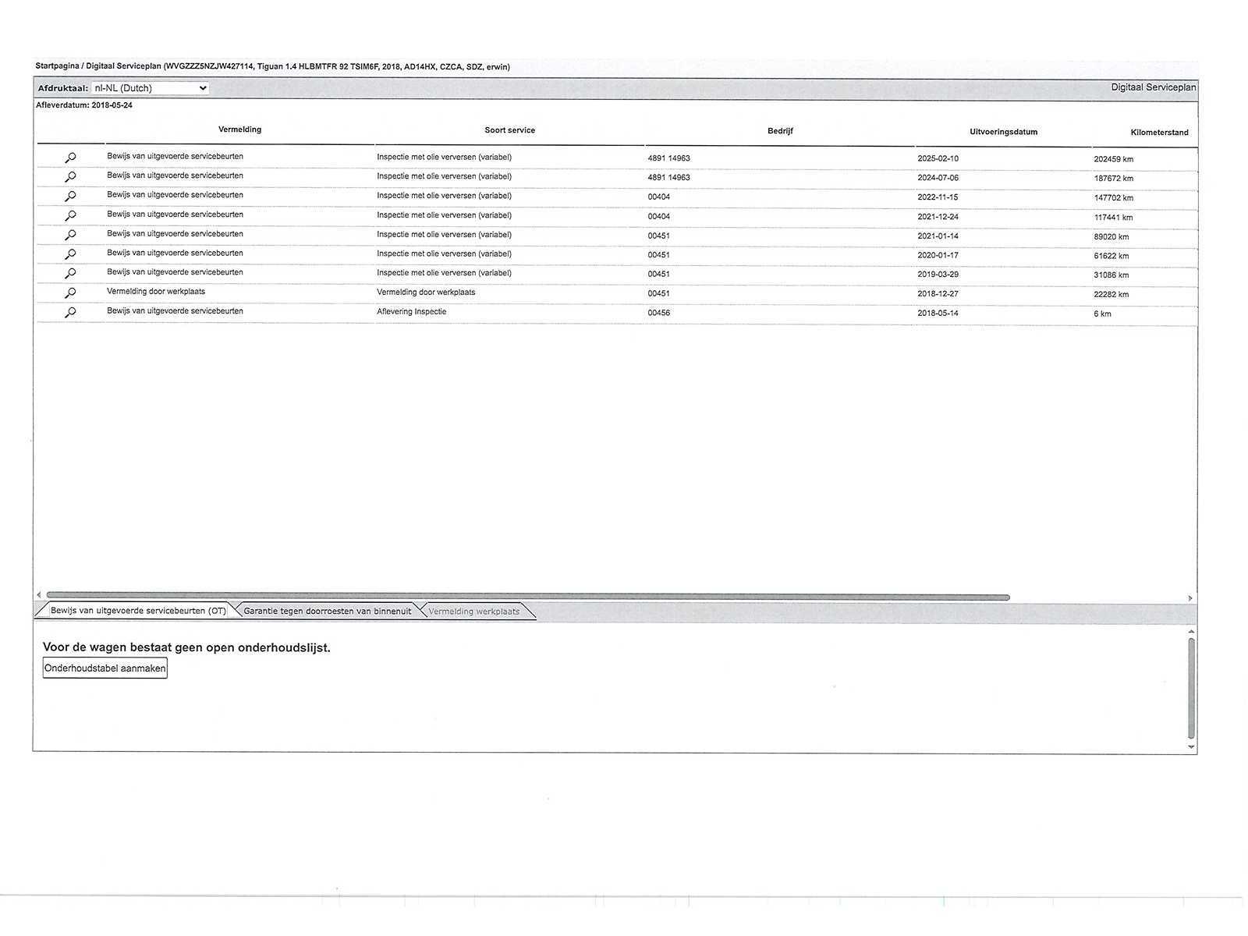Click the Soort service column header
The width and height of the screenshot is (1248, 936).
point(509,130)
